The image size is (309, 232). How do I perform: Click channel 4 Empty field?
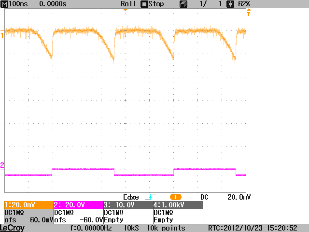tap(163, 220)
